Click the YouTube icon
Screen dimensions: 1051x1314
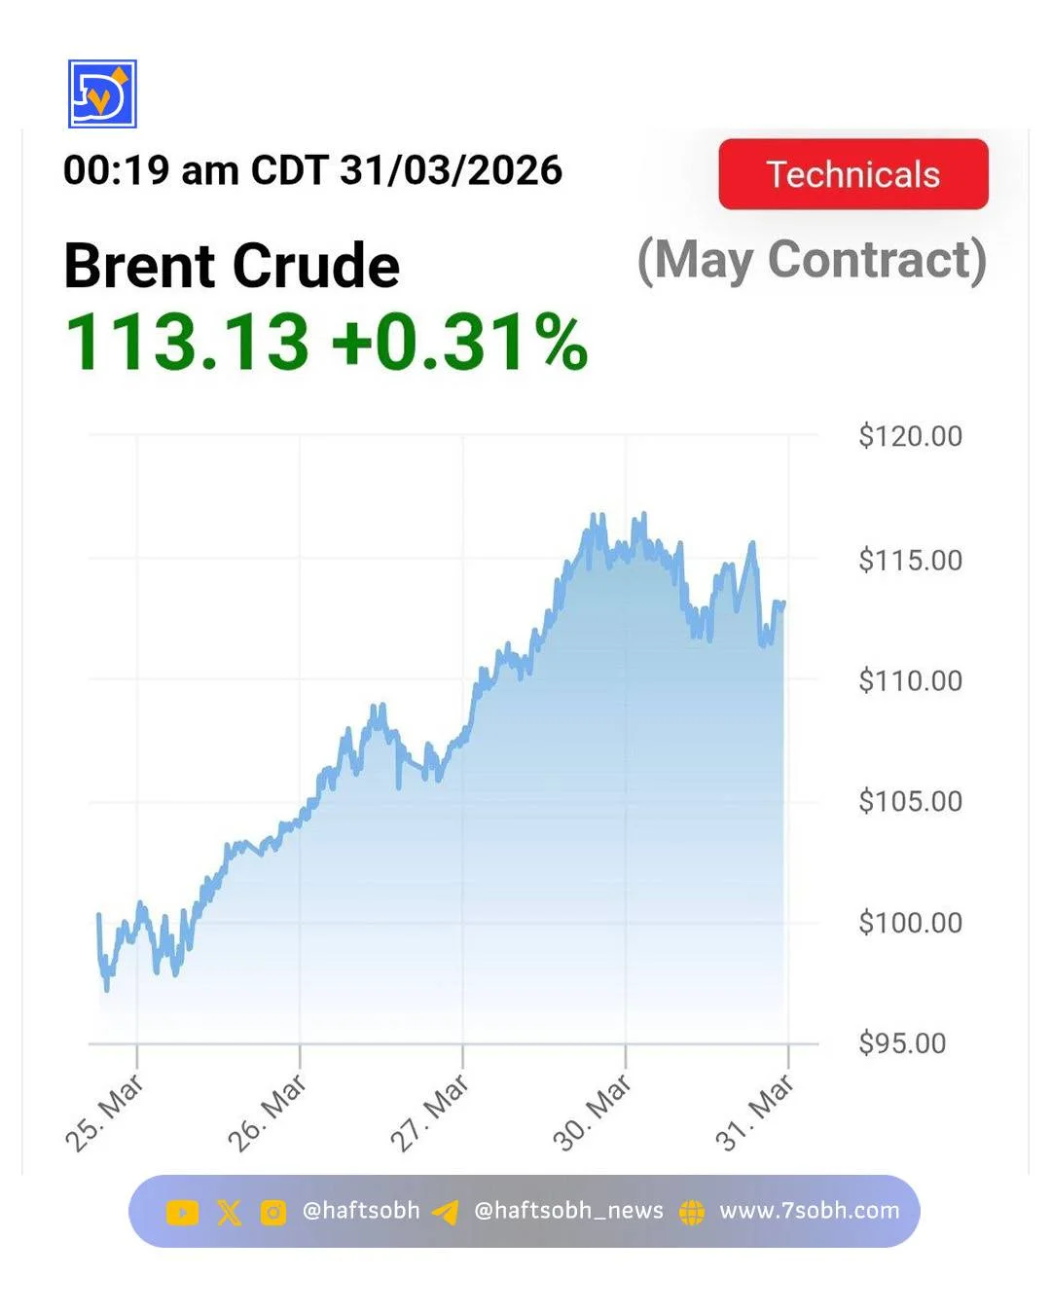pos(182,1212)
